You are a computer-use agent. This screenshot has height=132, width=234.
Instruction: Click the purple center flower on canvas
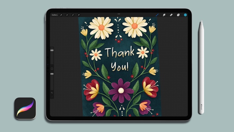121,90
